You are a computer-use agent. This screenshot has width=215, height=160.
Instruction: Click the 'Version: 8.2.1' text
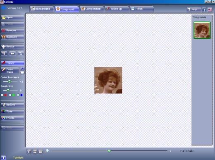[x=15, y=8]
